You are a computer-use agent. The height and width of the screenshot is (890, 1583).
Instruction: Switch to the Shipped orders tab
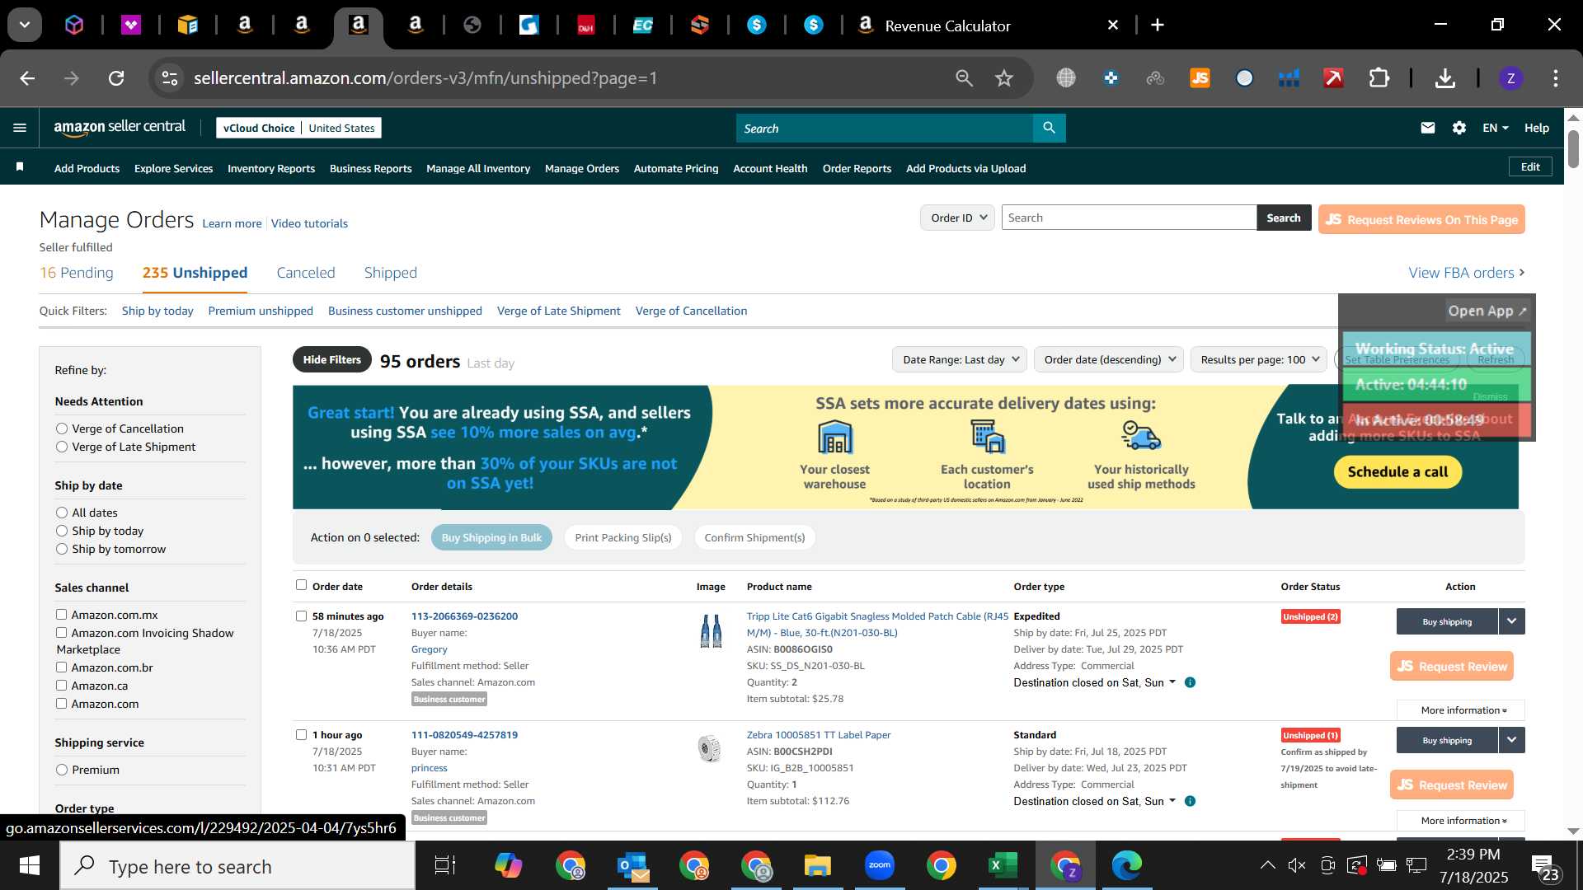[x=391, y=273]
